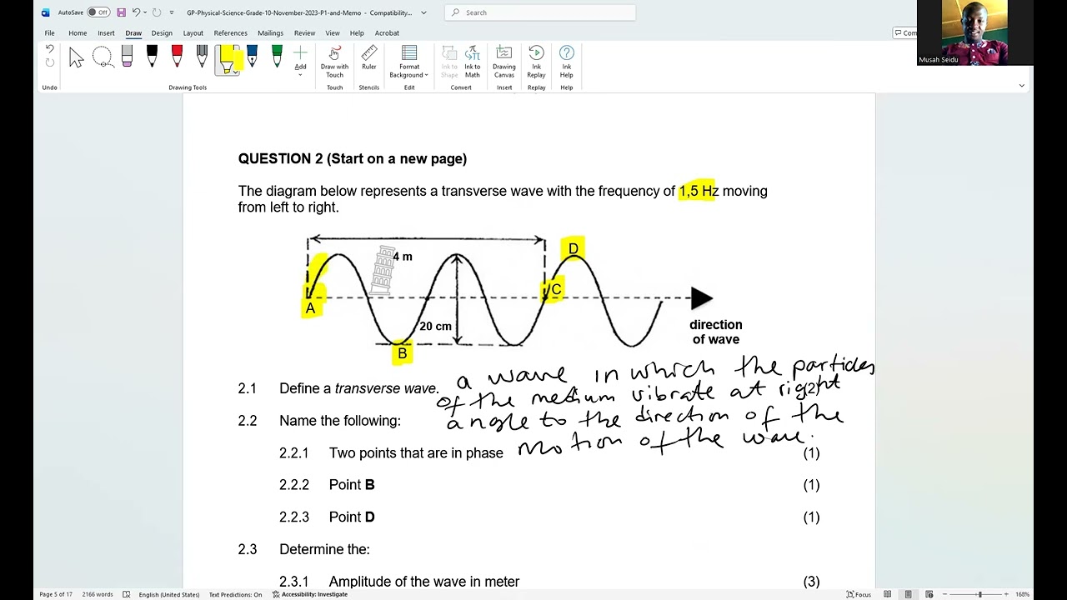Click the highlighted 1,5 Hz text

699,191
